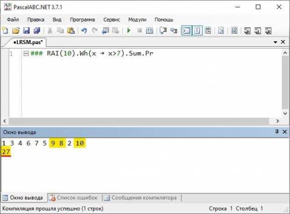
Task: Open the Сервис menu
Action: coord(111,20)
